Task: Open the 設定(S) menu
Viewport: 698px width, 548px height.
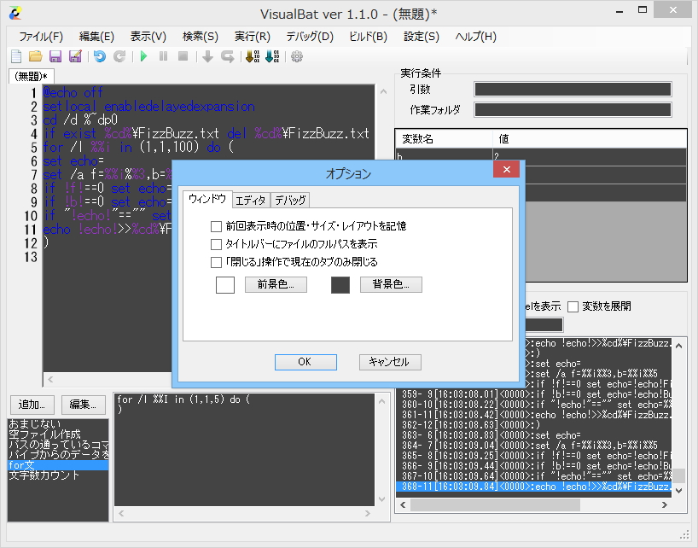Action: tap(422, 37)
